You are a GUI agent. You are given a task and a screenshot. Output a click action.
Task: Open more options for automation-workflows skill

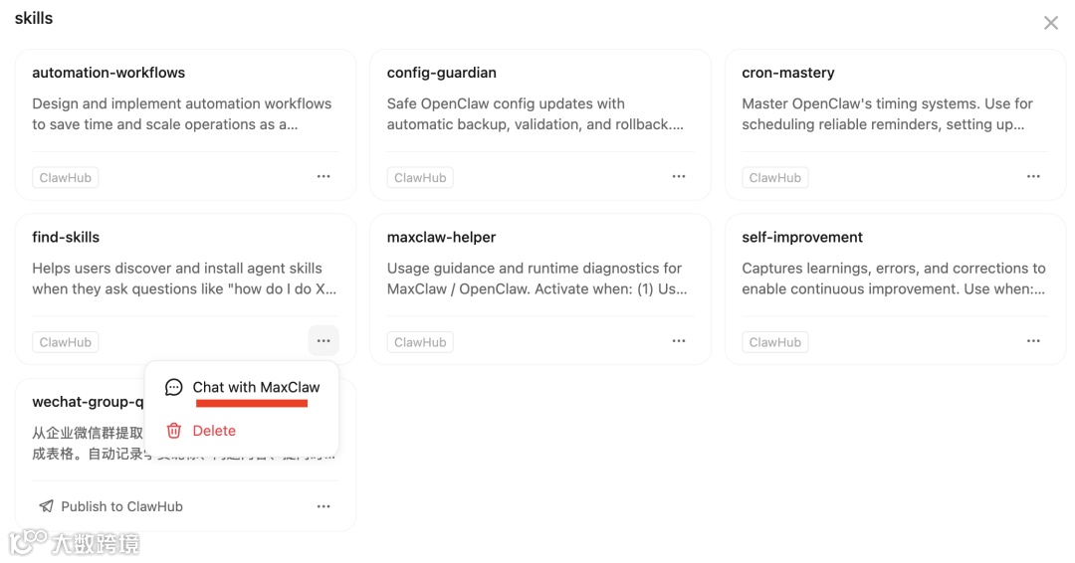tap(323, 177)
